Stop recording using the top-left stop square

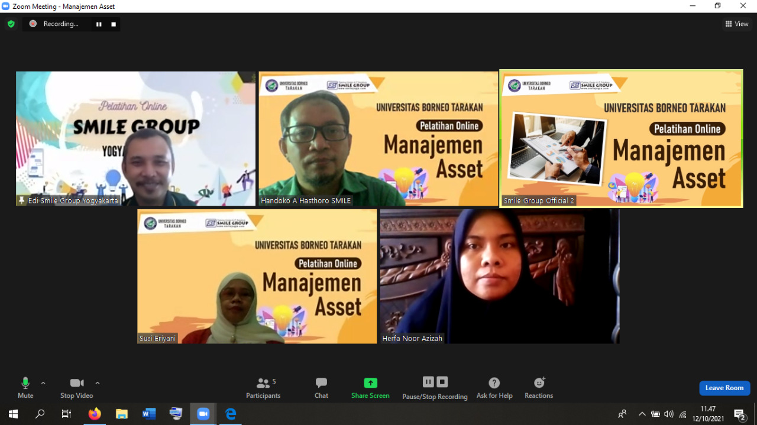point(114,24)
